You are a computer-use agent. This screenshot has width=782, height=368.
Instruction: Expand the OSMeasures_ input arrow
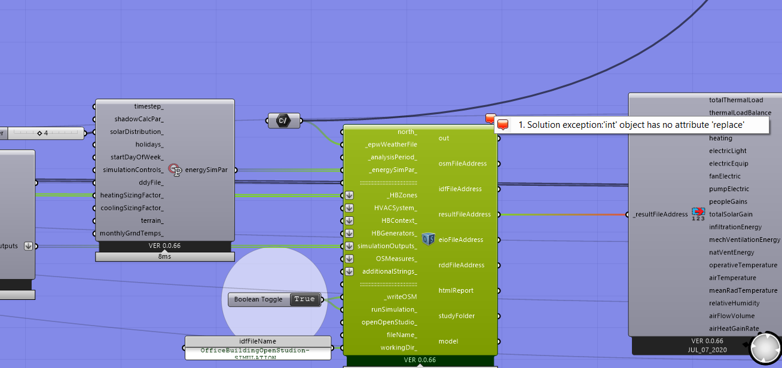tap(349, 259)
